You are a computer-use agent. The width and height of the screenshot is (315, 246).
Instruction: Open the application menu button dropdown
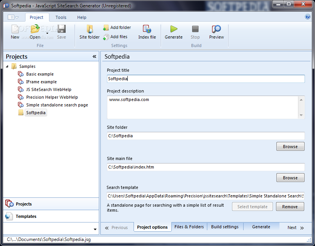pos(13,17)
